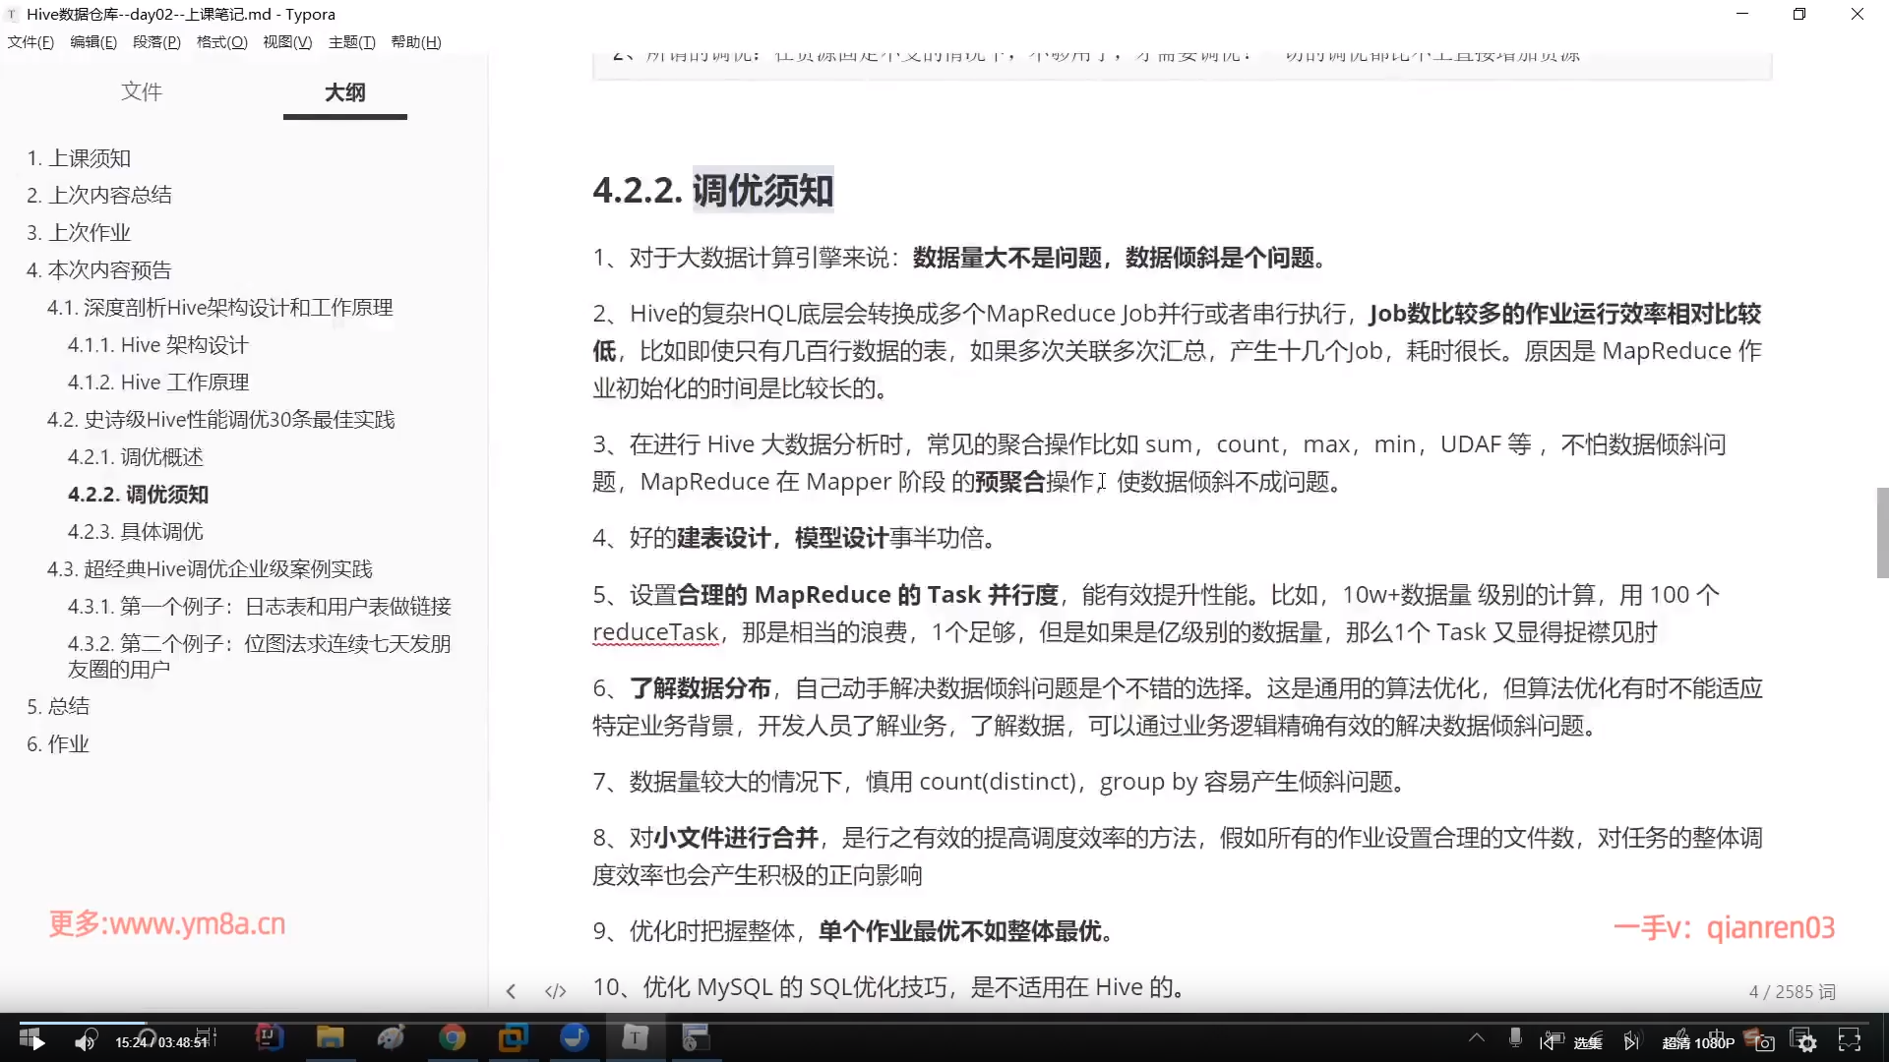Screen dimensions: 1889x1062
Task: Collapse sidebar with the back arrow
Action: [x=511, y=991]
